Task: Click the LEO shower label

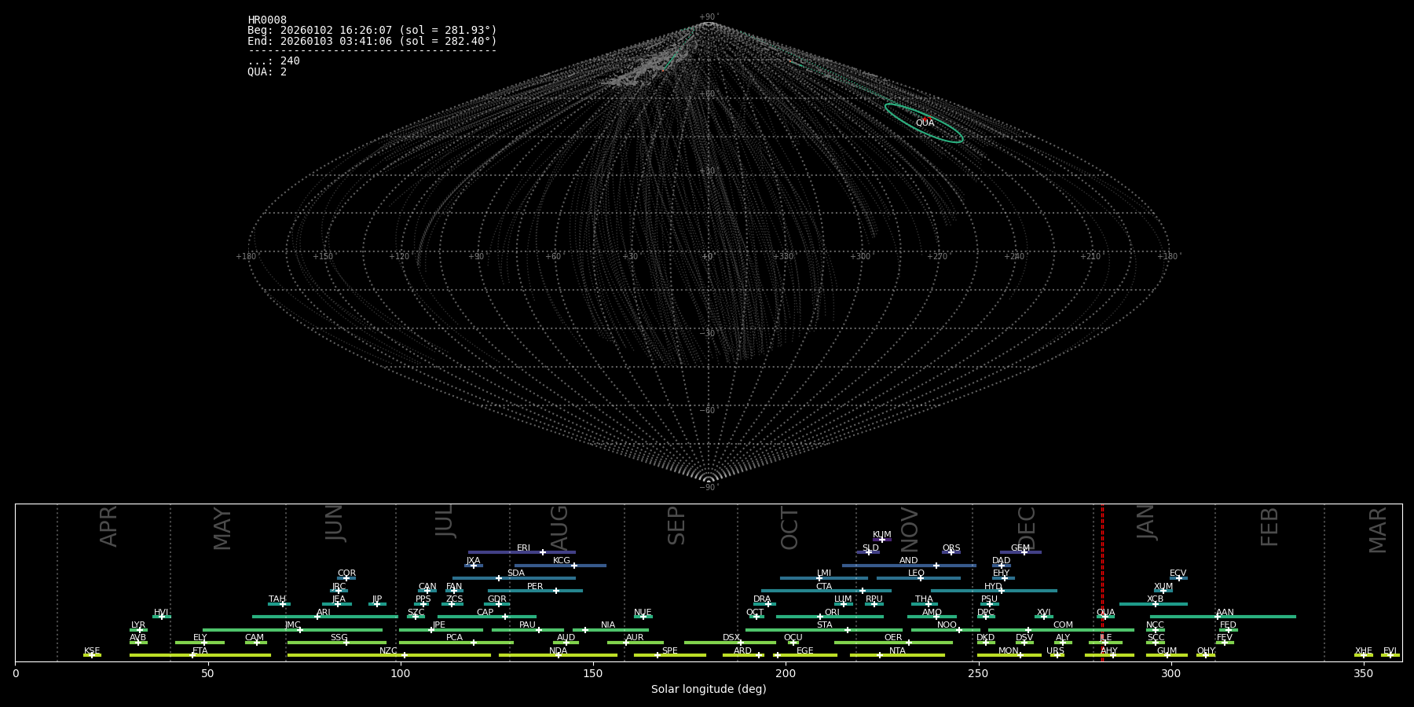Action: click(917, 573)
